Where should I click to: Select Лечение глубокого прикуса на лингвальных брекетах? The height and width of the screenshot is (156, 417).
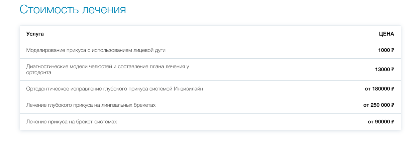coord(91,105)
